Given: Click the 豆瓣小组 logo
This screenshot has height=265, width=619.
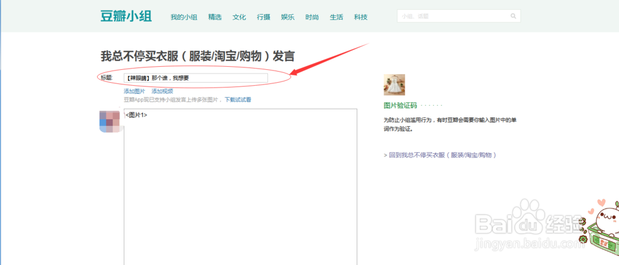Looking at the screenshot, I should point(126,17).
